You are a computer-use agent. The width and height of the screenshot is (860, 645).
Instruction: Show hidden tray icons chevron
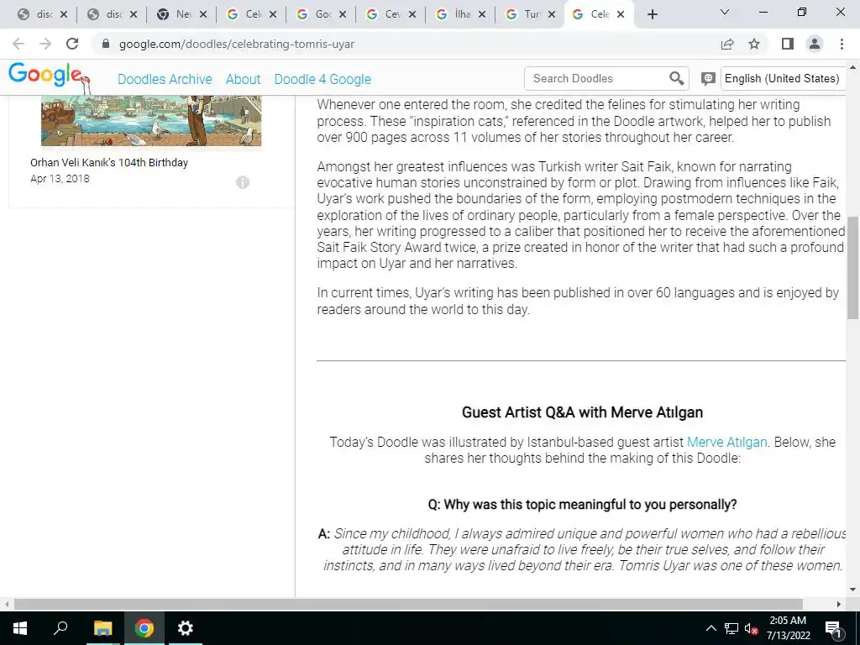[711, 628]
